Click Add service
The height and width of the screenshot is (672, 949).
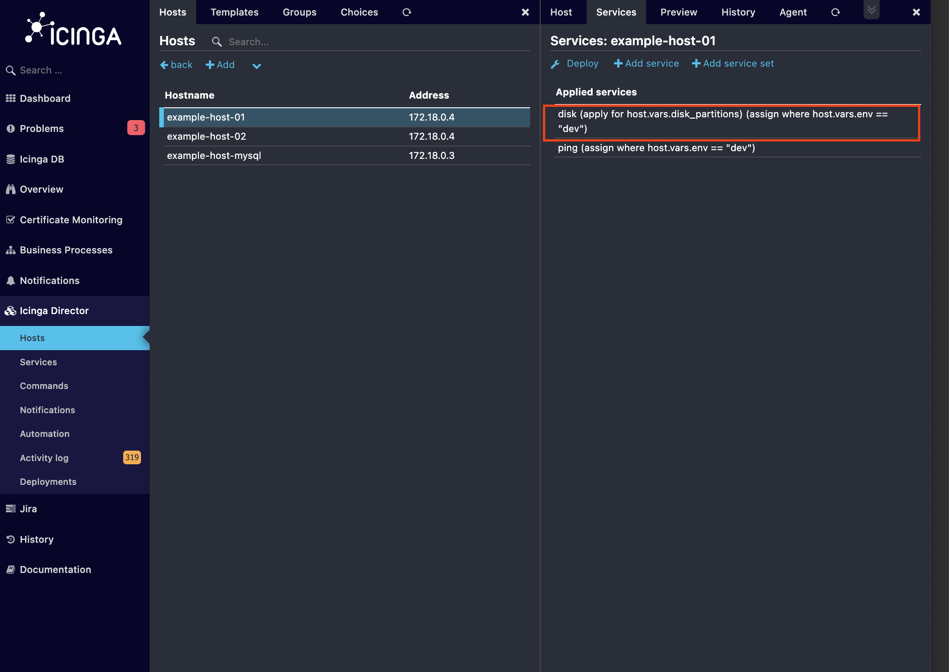tap(646, 63)
